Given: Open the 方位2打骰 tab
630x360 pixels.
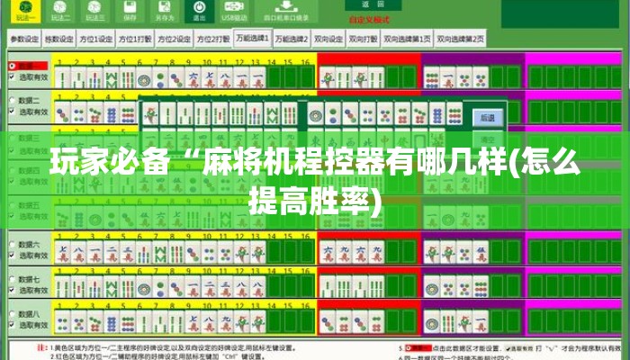Looking at the screenshot, I should [213, 39].
